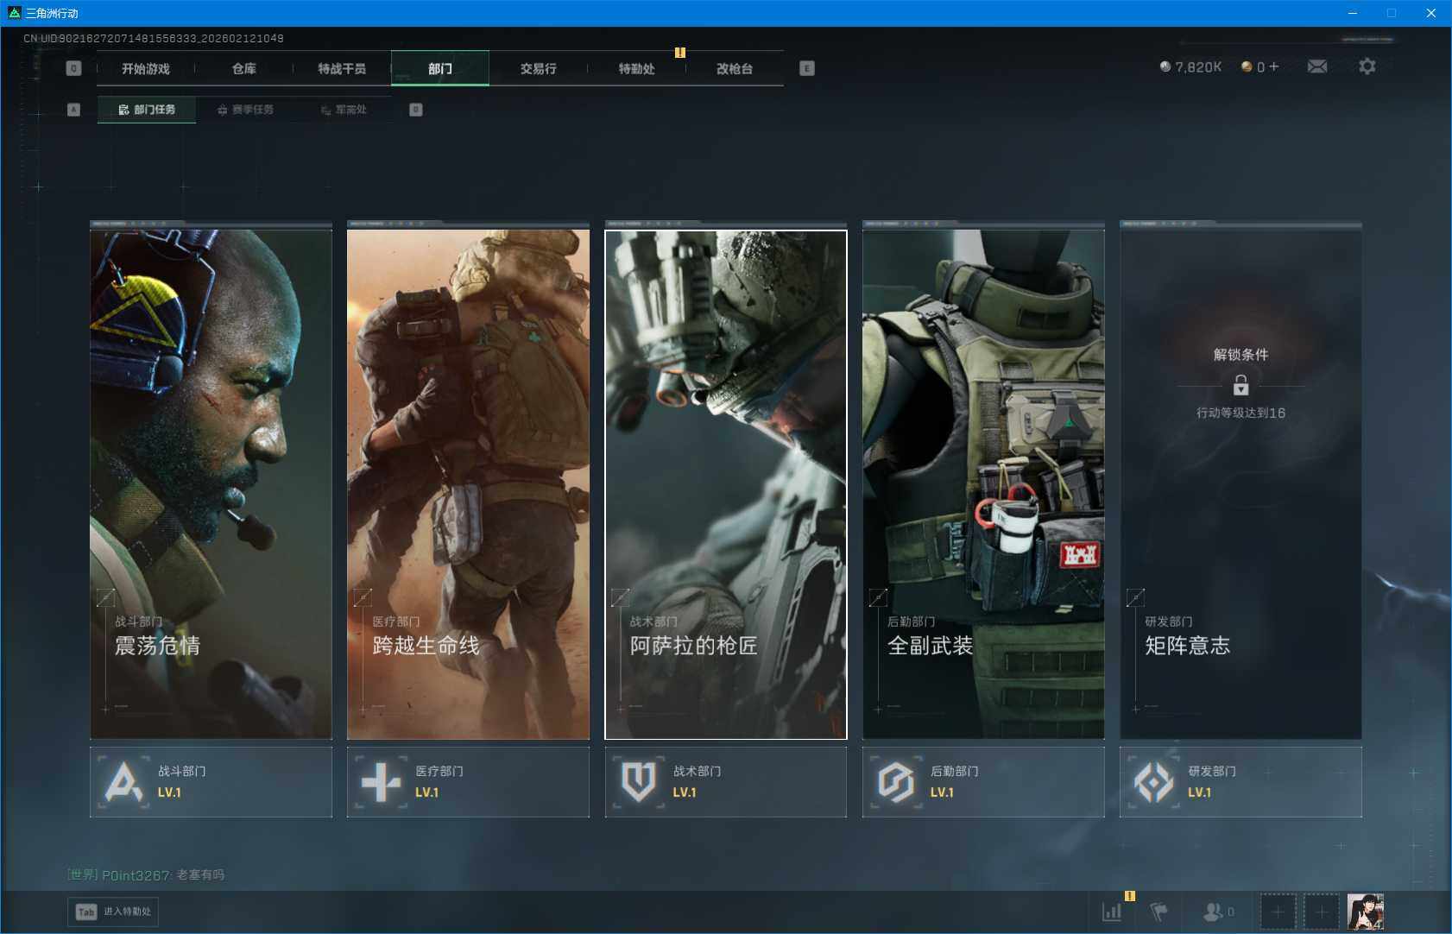
Task: Click the stats bar chart icon
Action: click(x=1112, y=912)
